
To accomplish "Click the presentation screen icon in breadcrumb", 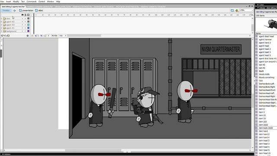I will pos(20,10).
